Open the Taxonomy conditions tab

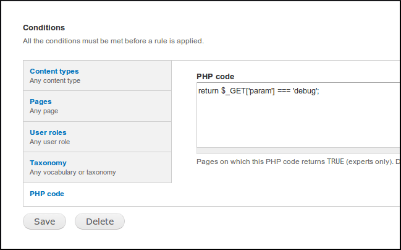[97, 167]
